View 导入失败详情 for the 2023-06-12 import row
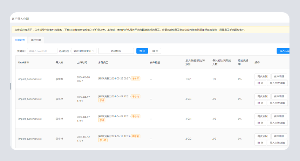This screenshot has width=300, height=161. point(277,143)
